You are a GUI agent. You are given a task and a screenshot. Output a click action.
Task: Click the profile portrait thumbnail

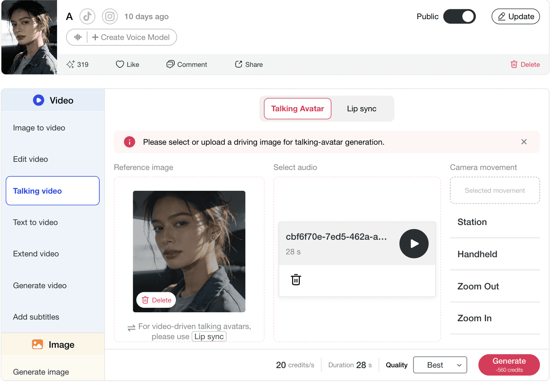click(x=29, y=37)
